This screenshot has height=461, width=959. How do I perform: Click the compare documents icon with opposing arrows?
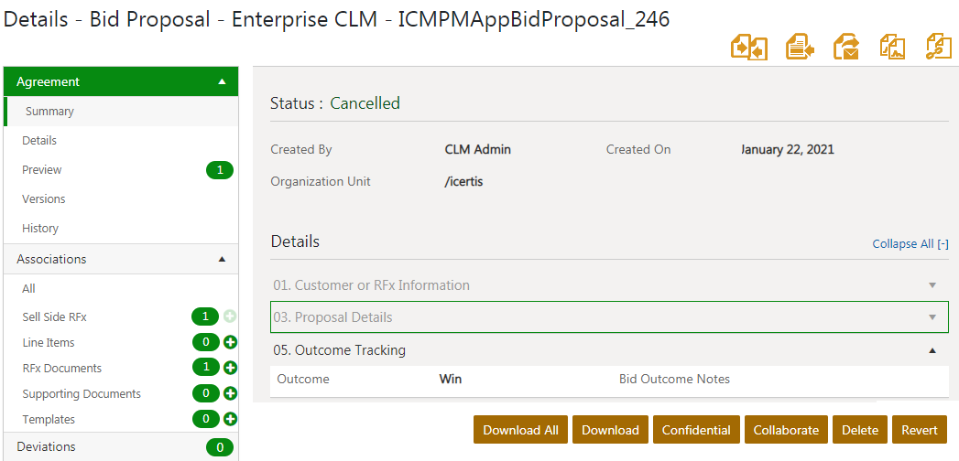748,47
